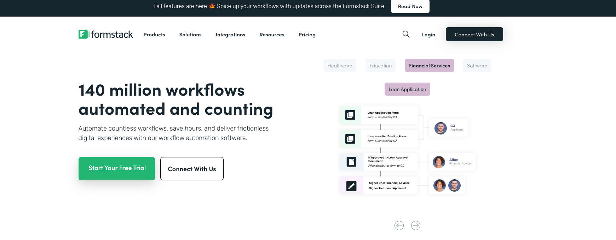Click Alice Financial Advisor avatar

(x=439, y=162)
